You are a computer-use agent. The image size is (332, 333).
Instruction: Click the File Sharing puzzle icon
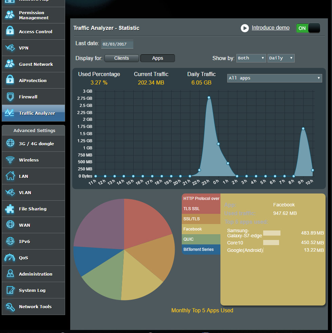pos(10,209)
